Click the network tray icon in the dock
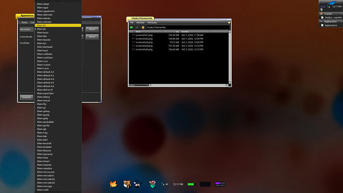 coord(163,185)
